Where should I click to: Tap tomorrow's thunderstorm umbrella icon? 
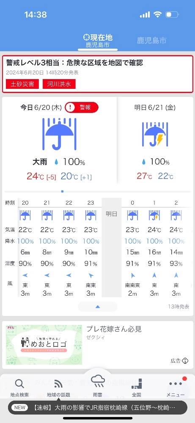pos(155,134)
